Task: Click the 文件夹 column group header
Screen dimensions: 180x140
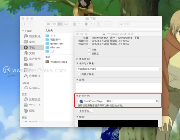Action: pos(49,31)
